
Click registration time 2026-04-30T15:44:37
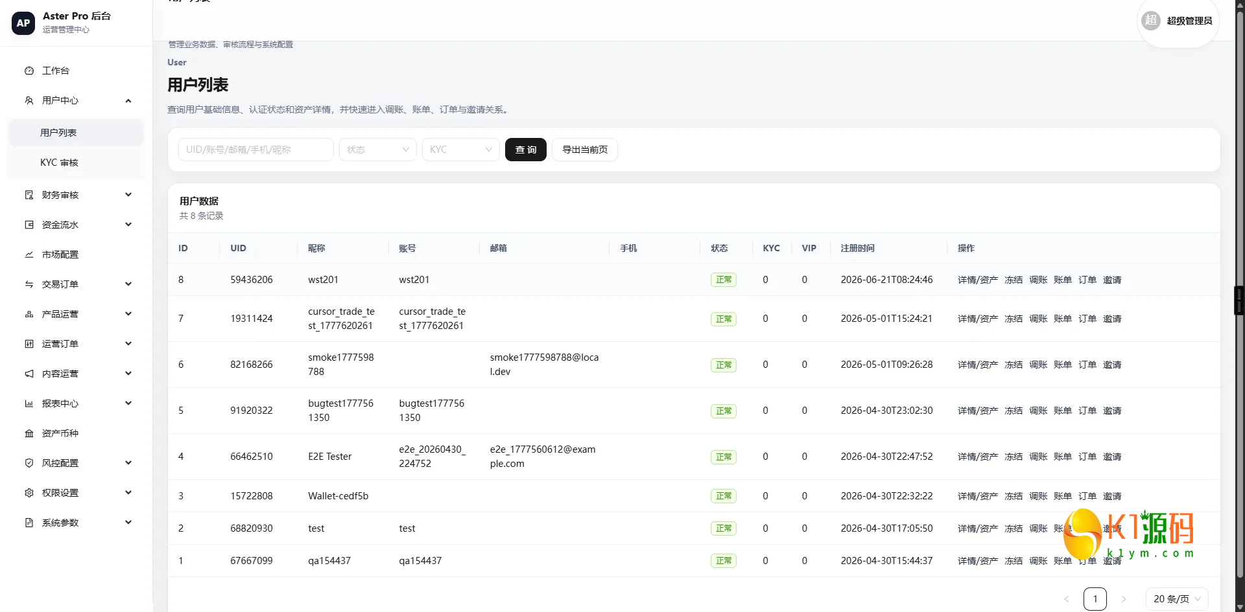[886, 561]
